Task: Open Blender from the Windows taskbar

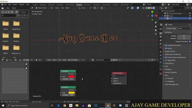Action: [108, 105]
